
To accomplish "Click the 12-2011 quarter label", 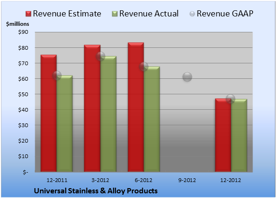I will coord(57,180).
